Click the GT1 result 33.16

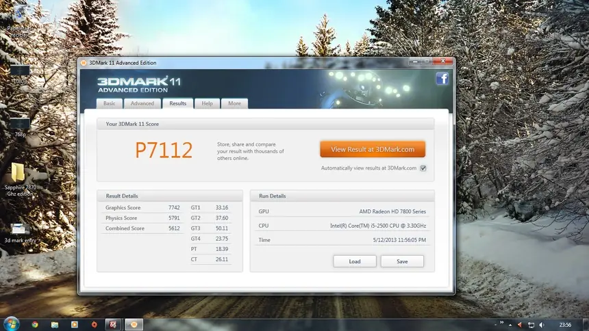222,207
